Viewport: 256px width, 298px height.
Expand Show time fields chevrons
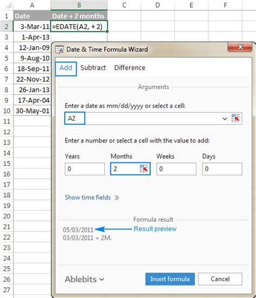[x=117, y=198]
